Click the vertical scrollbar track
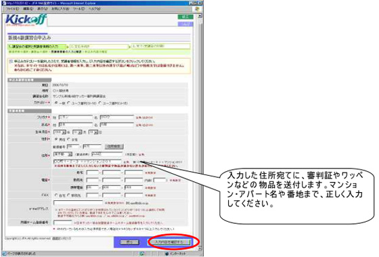The width and height of the screenshot is (379, 257). (200, 133)
